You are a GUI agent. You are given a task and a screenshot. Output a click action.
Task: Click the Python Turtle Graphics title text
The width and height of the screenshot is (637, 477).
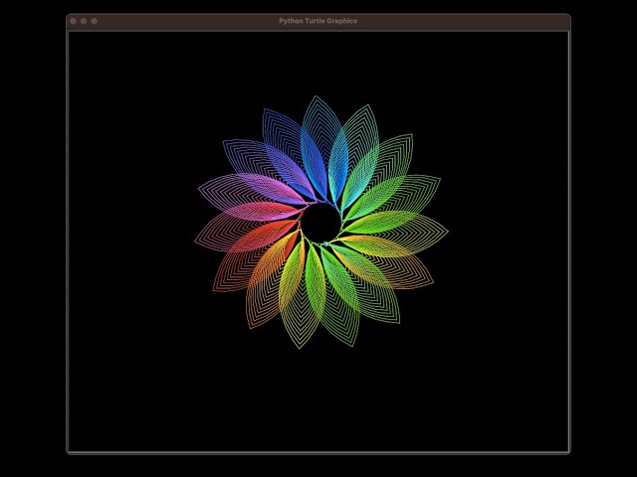(318, 21)
